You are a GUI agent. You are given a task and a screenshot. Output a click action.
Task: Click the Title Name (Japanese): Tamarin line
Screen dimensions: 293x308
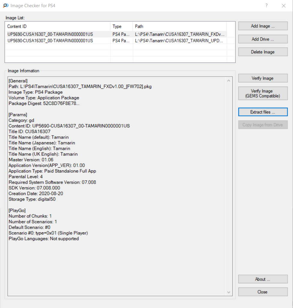(x=42, y=143)
